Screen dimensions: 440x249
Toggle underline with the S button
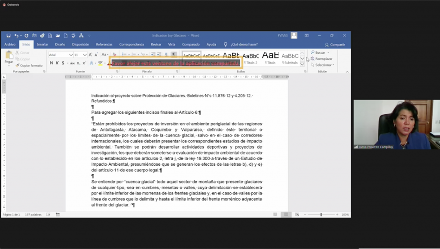pyautogui.click(x=63, y=63)
